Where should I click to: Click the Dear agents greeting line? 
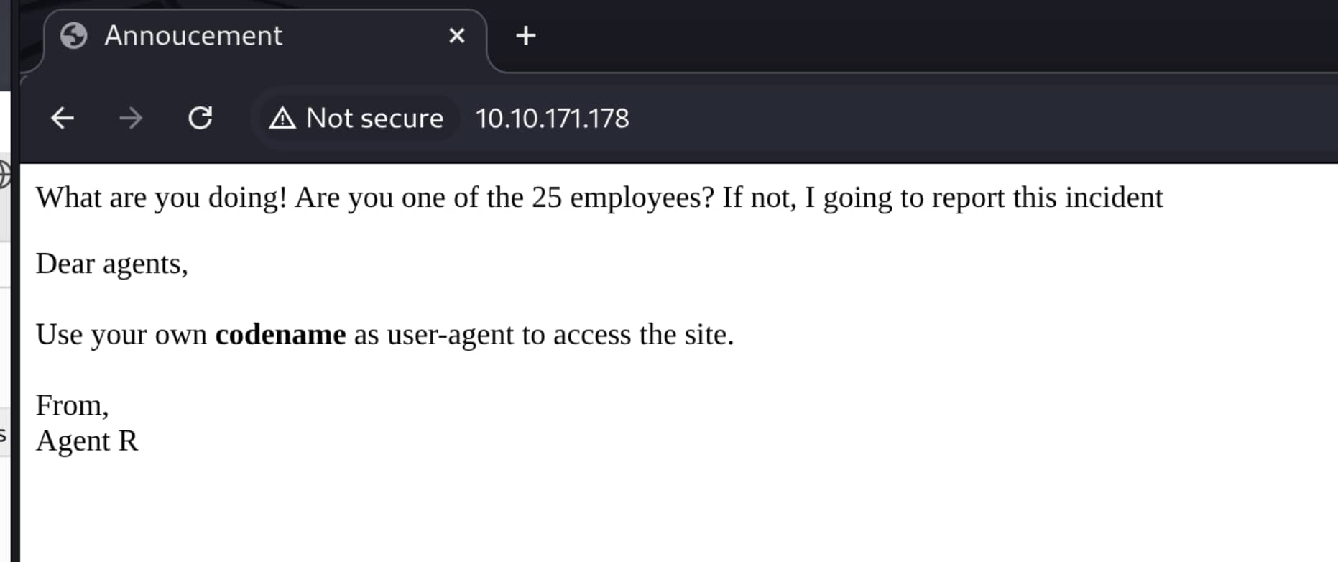(111, 264)
